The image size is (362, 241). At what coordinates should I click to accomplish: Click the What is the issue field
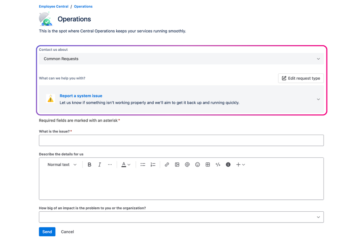181,140
